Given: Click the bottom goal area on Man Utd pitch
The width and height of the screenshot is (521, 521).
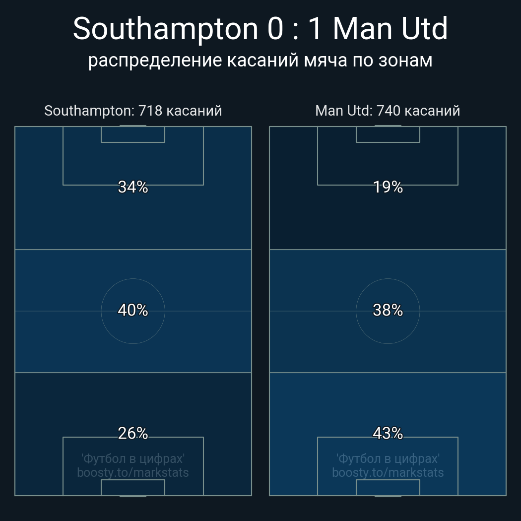Looking at the screenshot, I should click(388, 487).
